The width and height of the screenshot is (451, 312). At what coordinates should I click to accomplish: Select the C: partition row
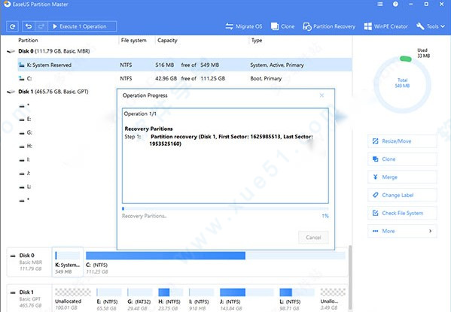(184, 78)
